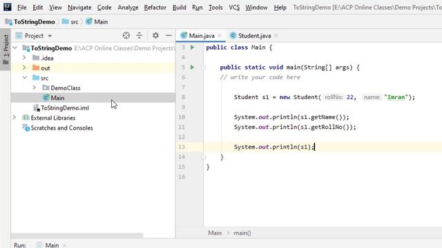This screenshot has height=248, width=442.
Task: Expand the out folder
Action: click(x=24, y=68)
